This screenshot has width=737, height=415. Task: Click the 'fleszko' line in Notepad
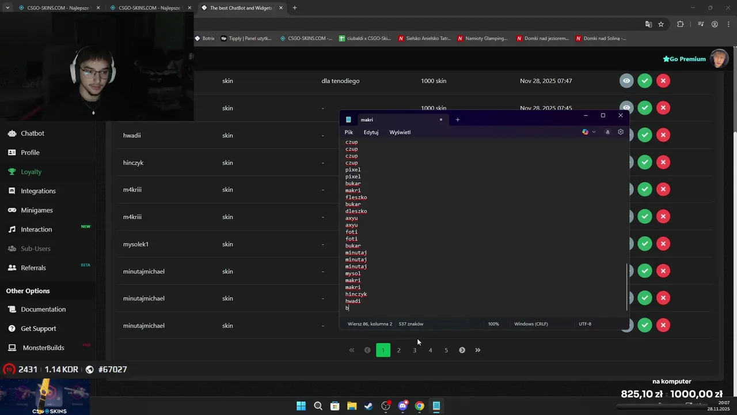tap(356, 197)
